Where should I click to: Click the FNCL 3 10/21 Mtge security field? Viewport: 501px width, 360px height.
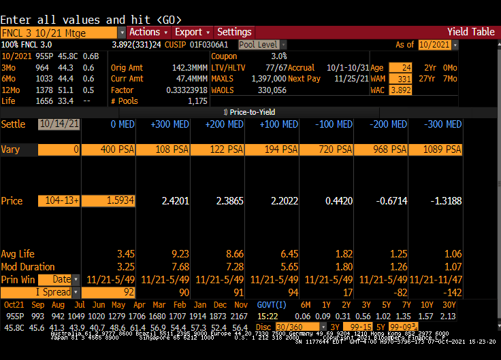pos(59,33)
